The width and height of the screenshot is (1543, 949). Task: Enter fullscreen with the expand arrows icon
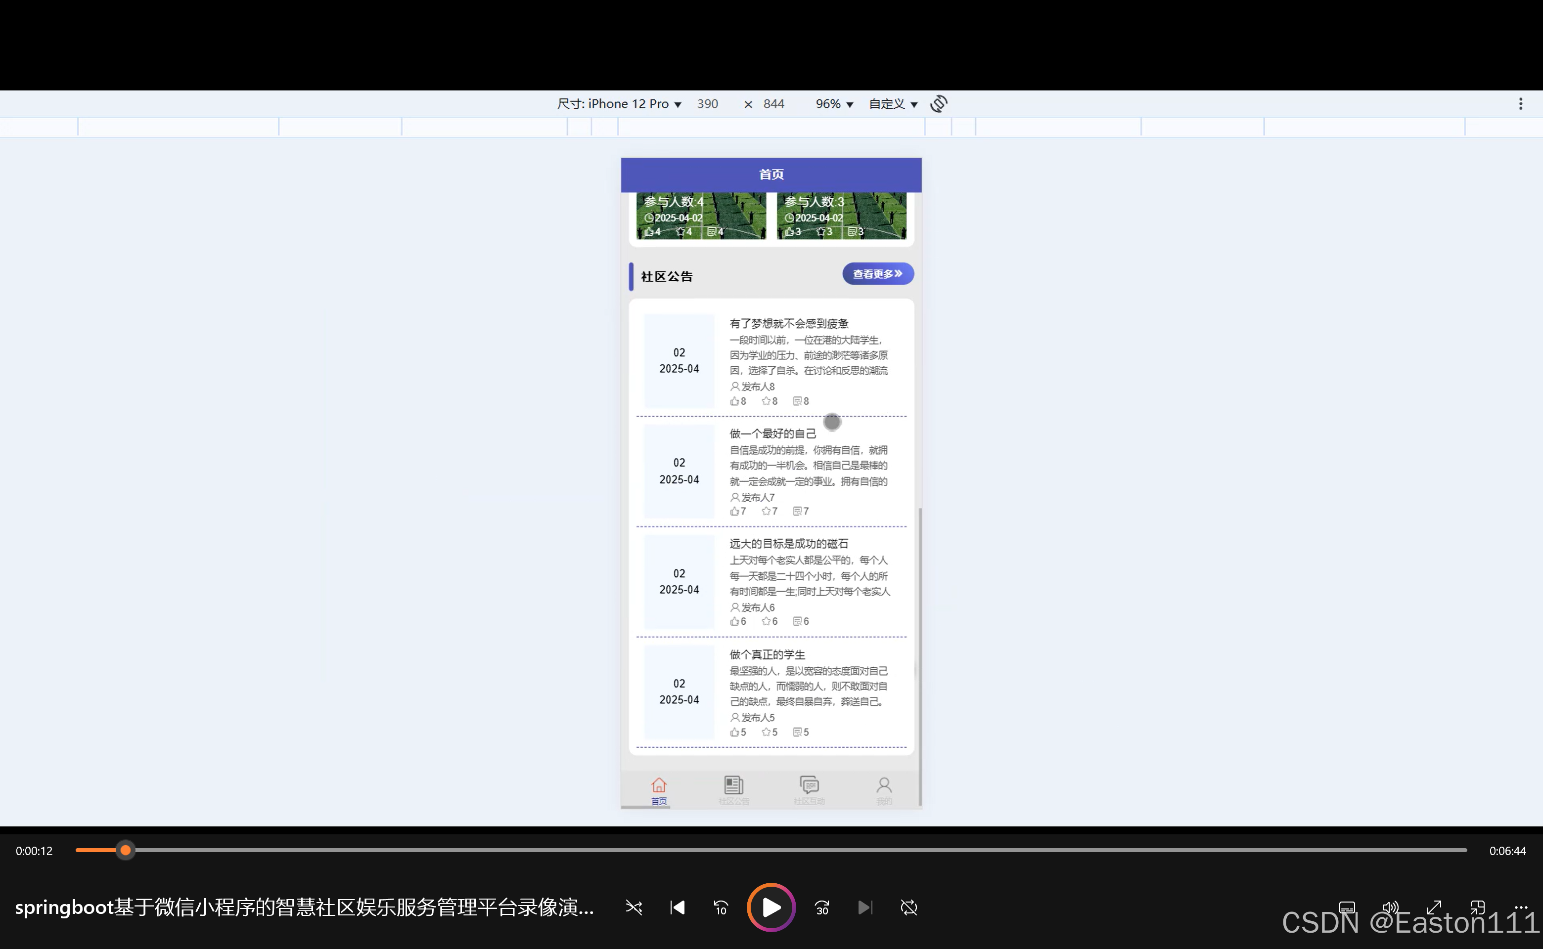(x=1434, y=907)
